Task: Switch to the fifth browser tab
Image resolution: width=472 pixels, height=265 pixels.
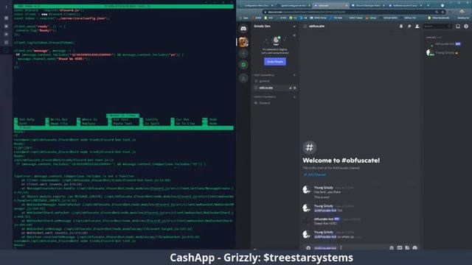Action: pos(405,5)
